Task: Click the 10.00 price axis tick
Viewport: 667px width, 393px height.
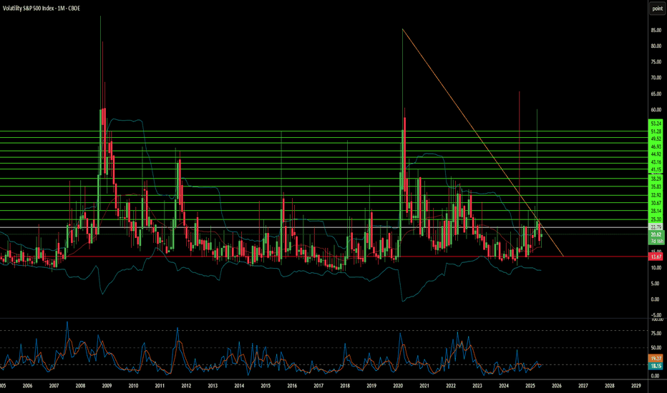Action: tap(656, 268)
